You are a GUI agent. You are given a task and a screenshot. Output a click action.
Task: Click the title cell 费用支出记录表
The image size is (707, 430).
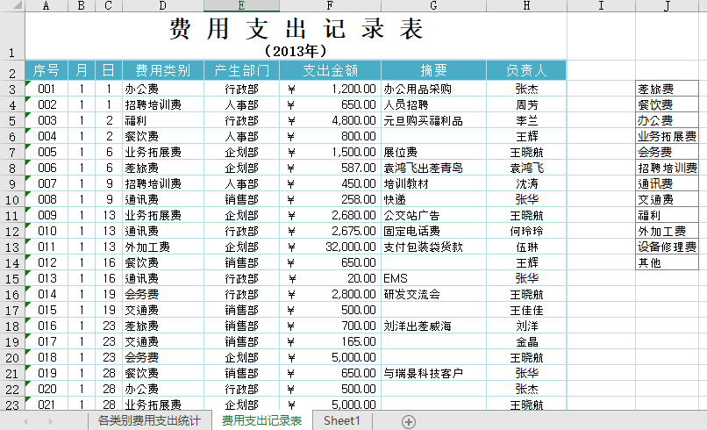click(x=296, y=29)
